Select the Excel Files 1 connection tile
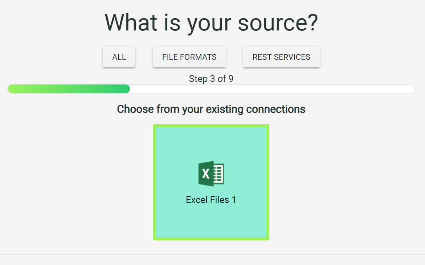425x265 pixels. point(211,182)
